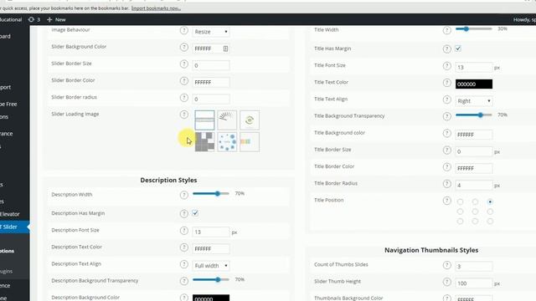Select top-center Title Position radio
The image size is (536, 301).
[x=475, y=202]
